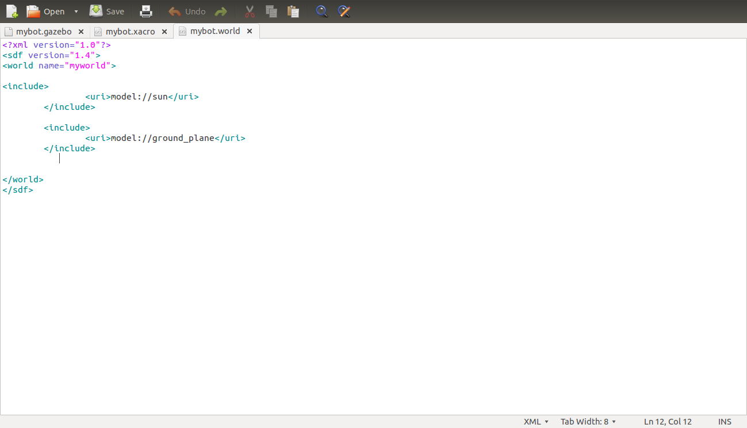Click the Redo arrow icon
Screen dimensions: 747x428
coord(221,11)
